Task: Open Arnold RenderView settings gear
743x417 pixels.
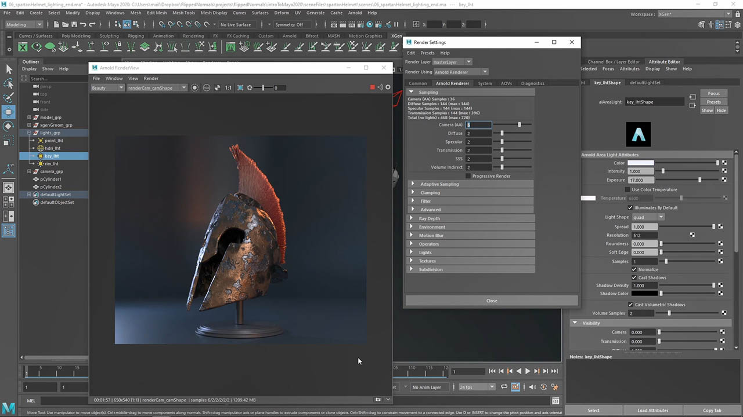Action: 388,87
